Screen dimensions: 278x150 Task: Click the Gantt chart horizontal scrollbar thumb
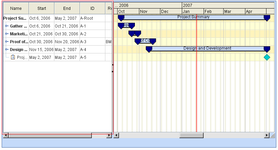[191, 135]
